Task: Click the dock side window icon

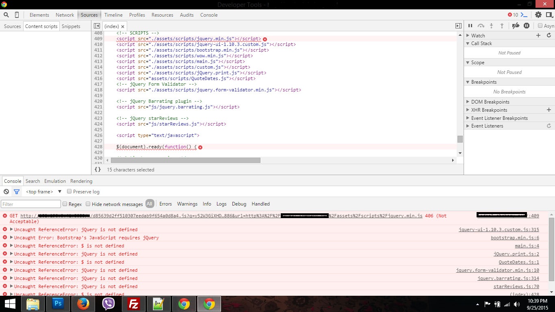Action: 549,15
